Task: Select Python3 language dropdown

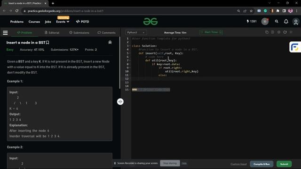Action: [136, 32]
